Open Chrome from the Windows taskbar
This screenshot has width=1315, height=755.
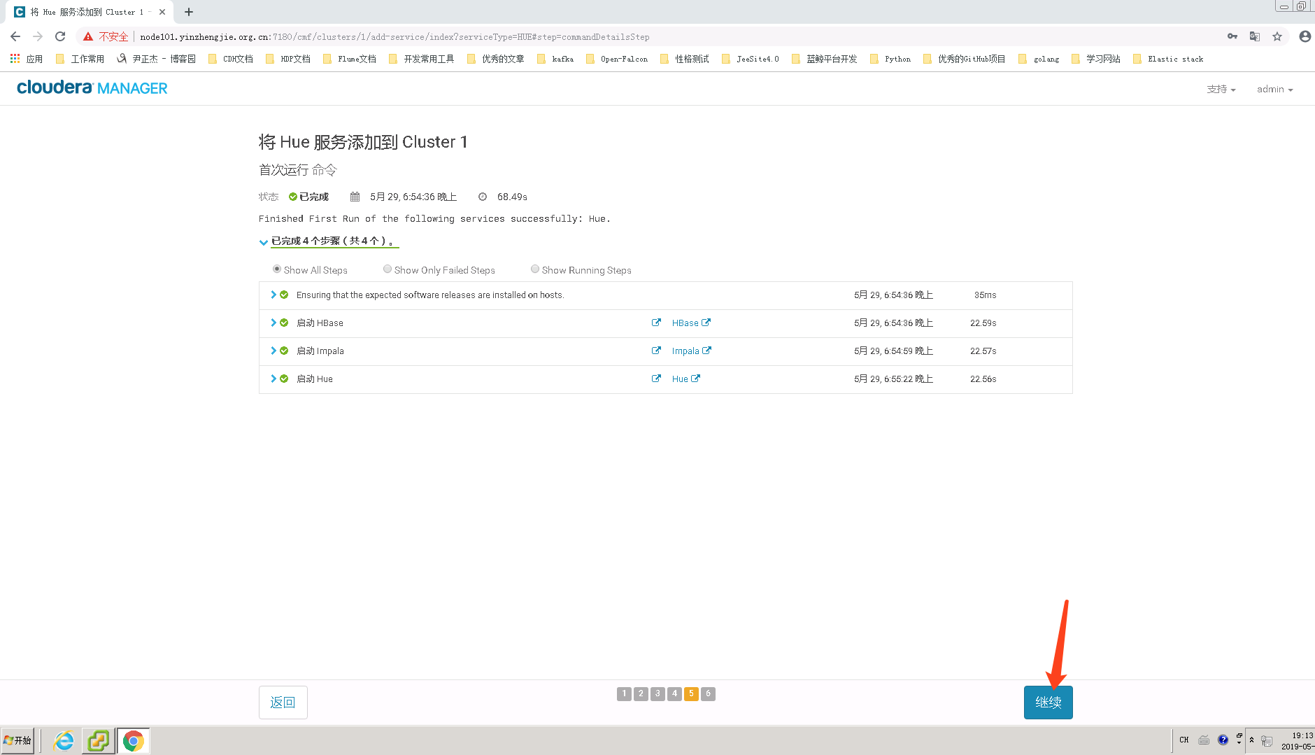pyautogui.click(x=133, y=740)
